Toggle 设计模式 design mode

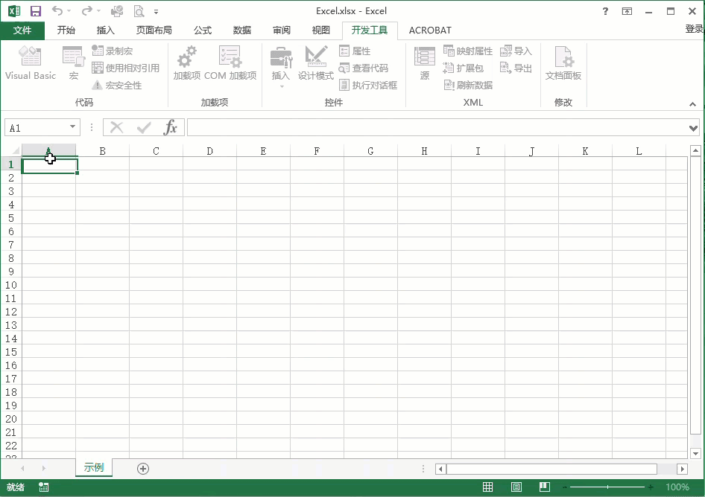click(316, 62)
